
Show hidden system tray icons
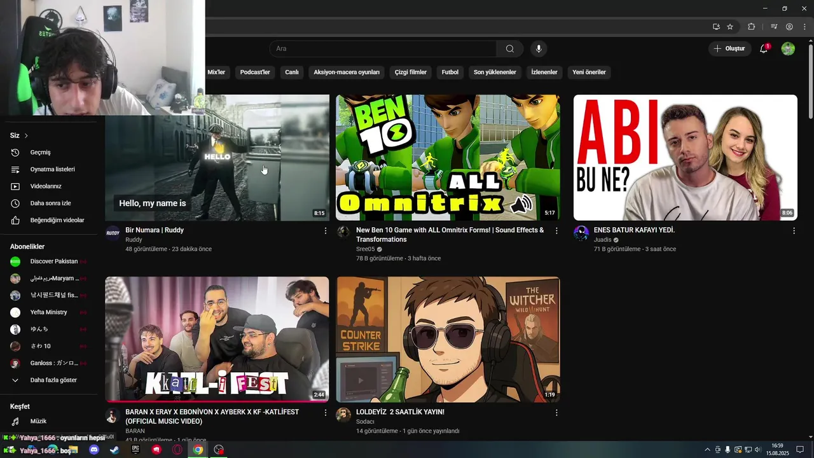point(707,450)
